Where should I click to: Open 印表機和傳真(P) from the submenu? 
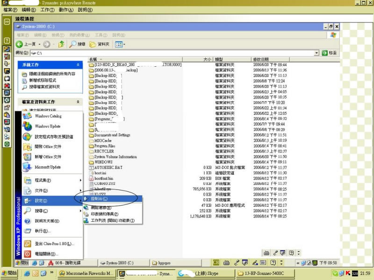113,214
